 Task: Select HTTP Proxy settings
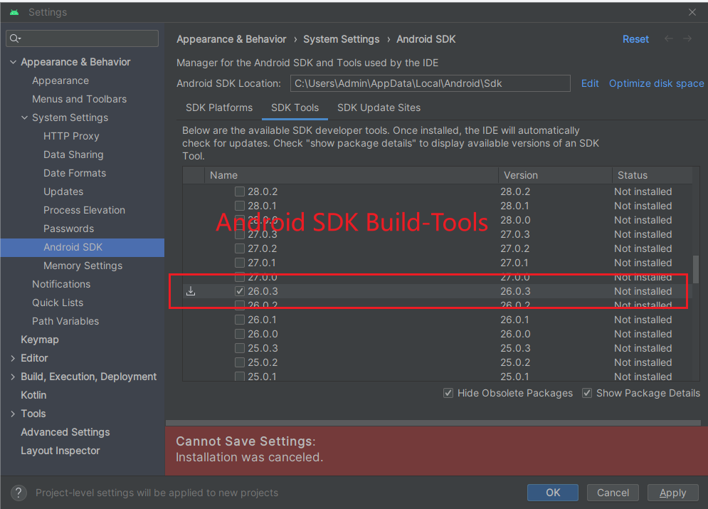[71, 136]
